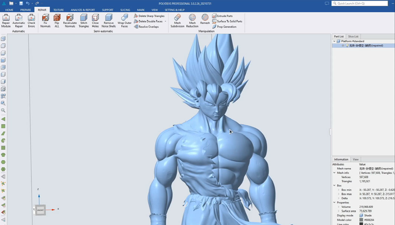The height and width of the screenshot is (225, 395).
Task: Select the Wrap Outer Faces tool
Action: (x=124, y=21)
